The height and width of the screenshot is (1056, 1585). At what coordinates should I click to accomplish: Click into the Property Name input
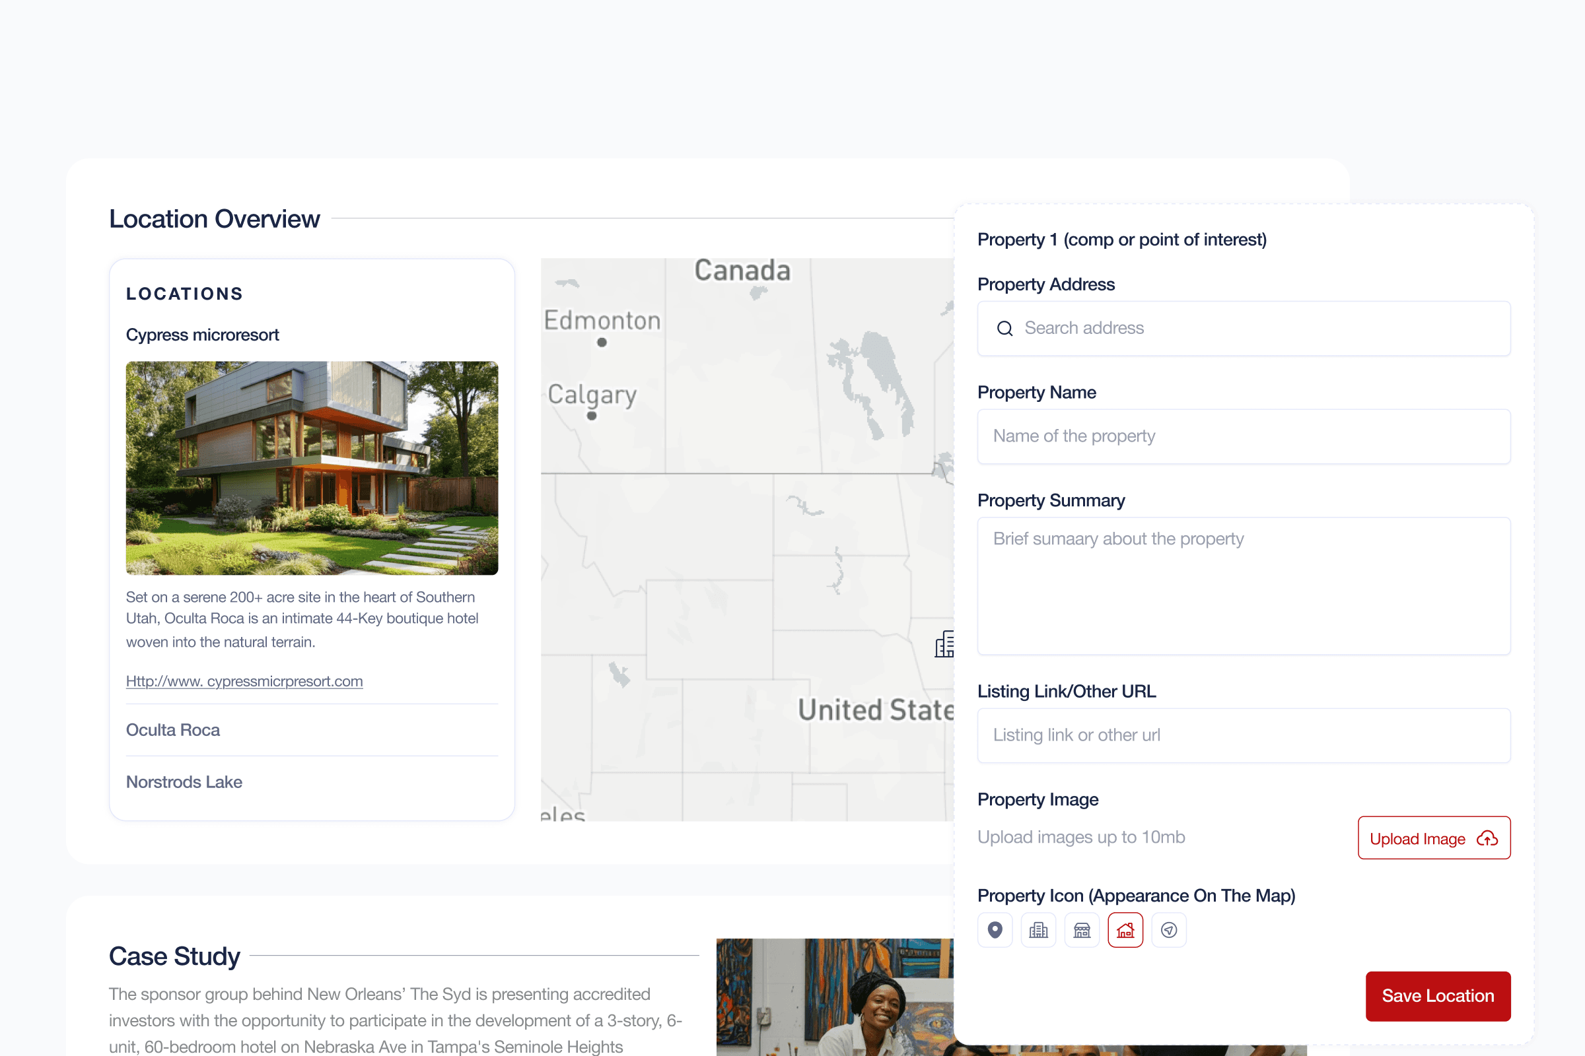point(1244,436)
